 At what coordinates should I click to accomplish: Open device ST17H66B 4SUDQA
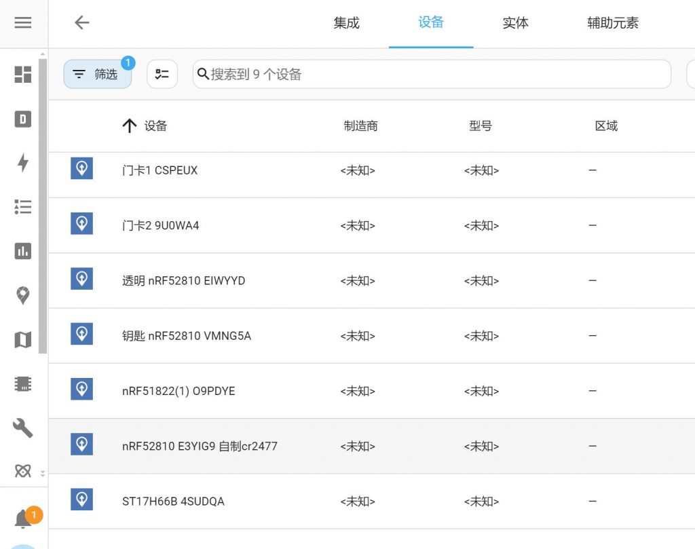173,501
